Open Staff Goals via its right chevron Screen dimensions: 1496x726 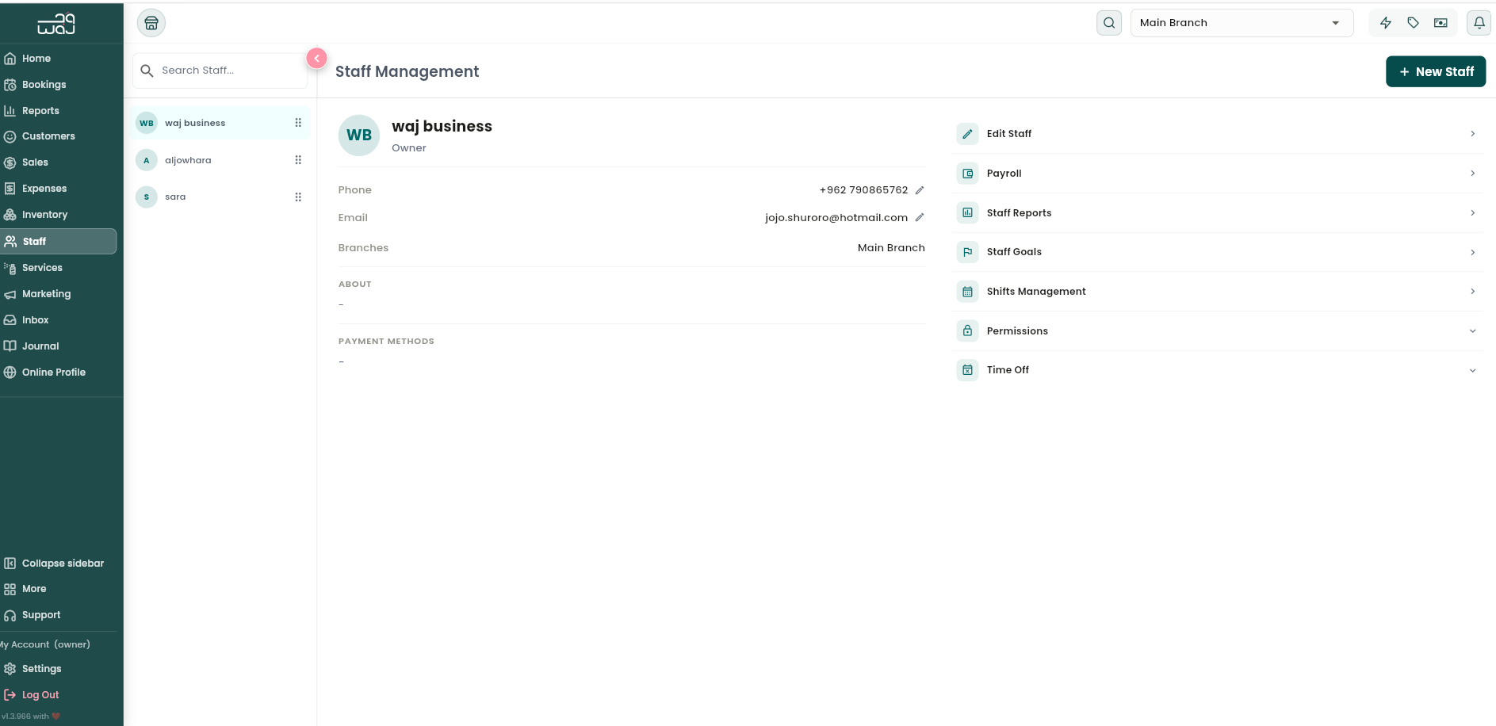(1473, 252)
